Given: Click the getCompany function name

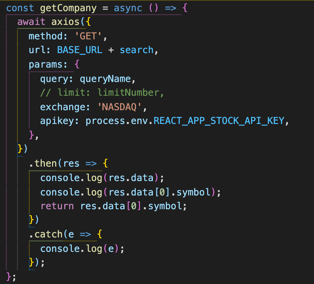Looking at the screenshot, I should pyautogui.click(x=68, y=8).
